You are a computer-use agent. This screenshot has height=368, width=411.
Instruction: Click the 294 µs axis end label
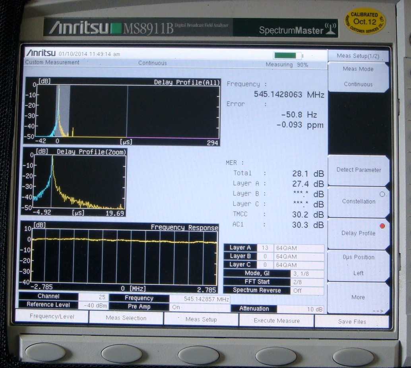click(213, 143)
